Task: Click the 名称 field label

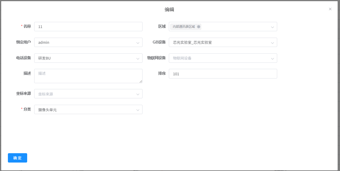Action: pos(27,26)
